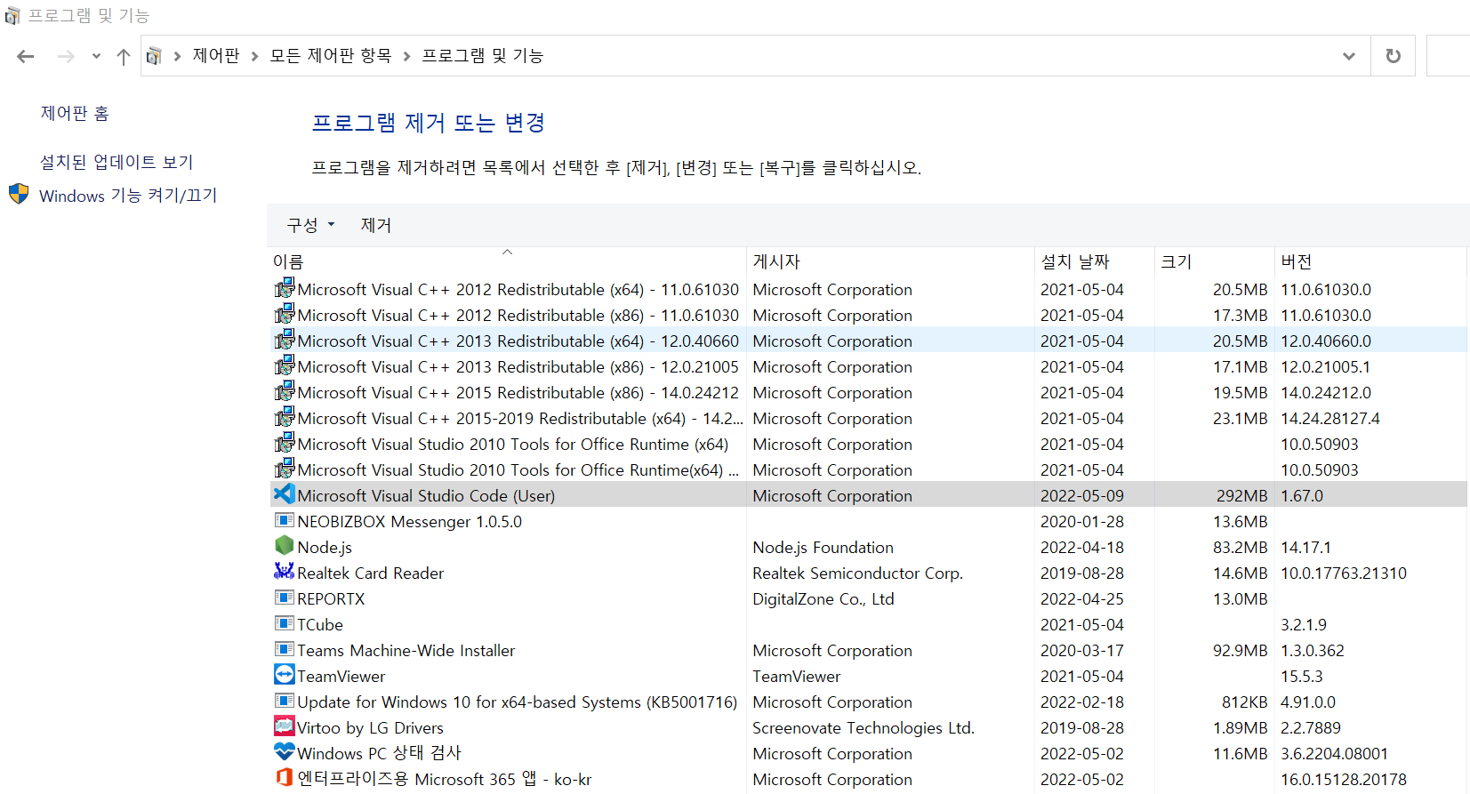Click icon of Visual C++ 2012 Redistributable (x64)
This screenshot has width=1470, height=794.
[285, 288]
